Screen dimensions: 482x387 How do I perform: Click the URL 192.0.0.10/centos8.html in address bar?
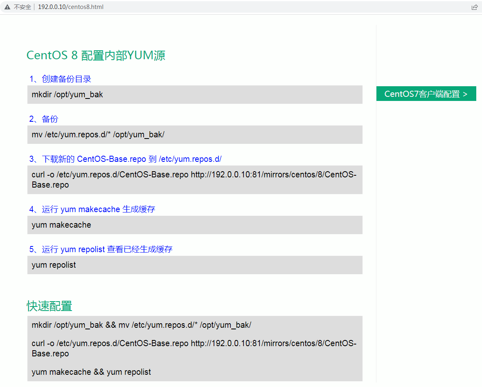pos(71,7)
